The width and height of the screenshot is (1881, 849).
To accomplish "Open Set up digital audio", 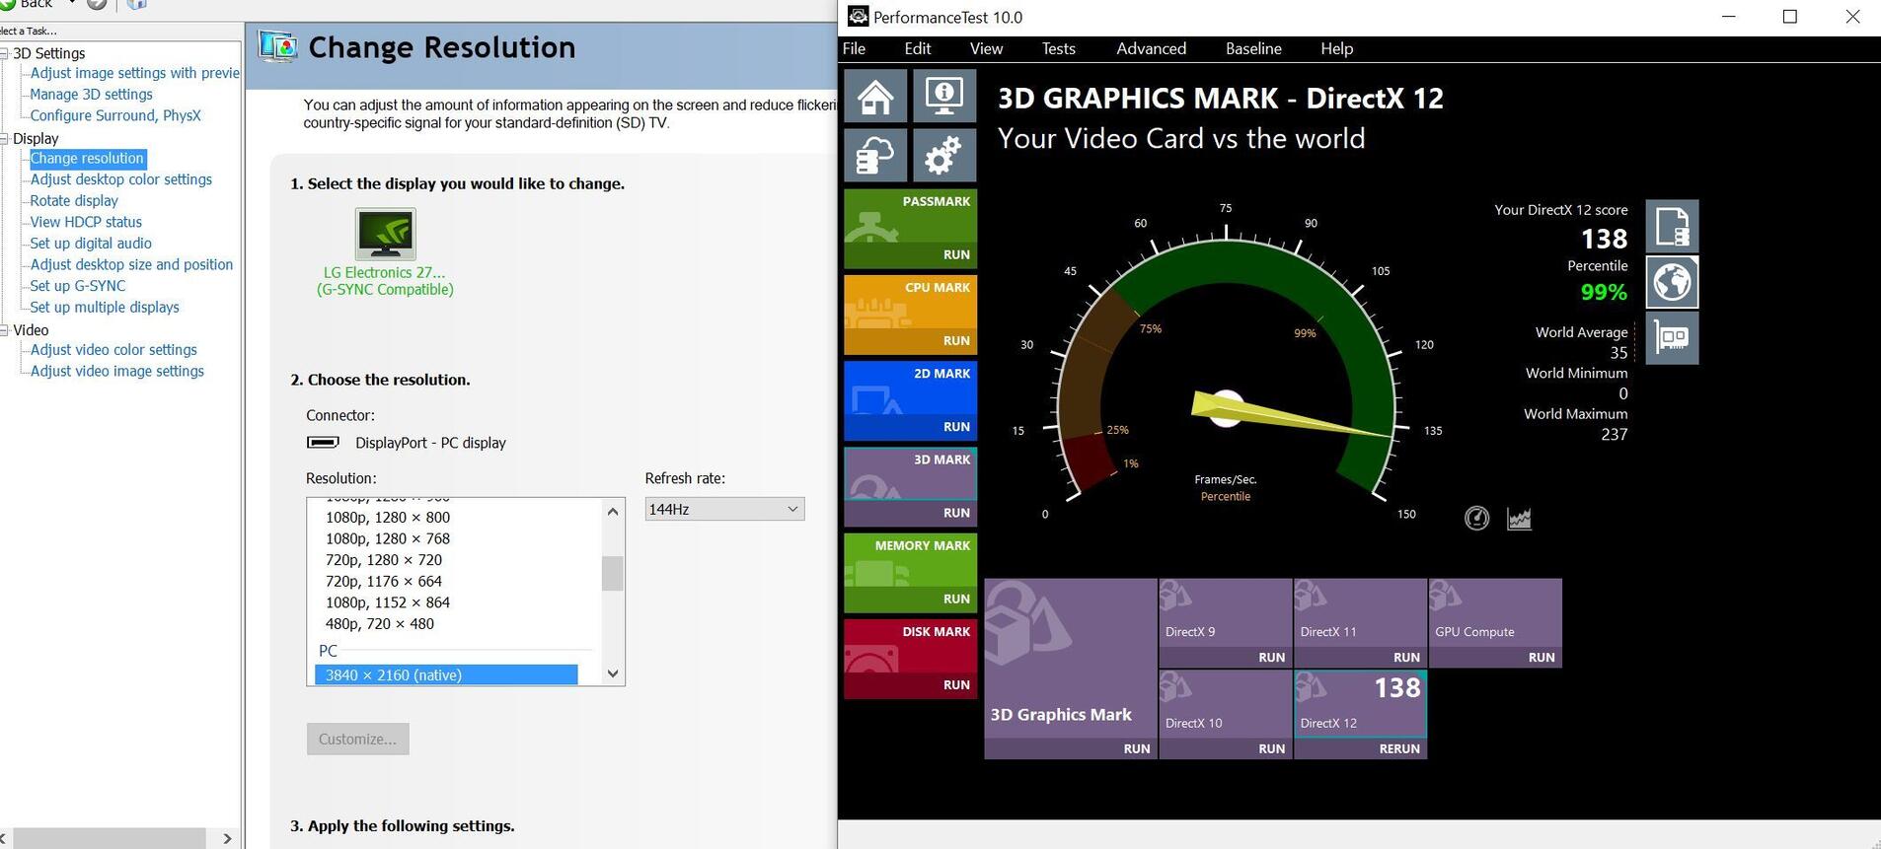I will (91, 243).
